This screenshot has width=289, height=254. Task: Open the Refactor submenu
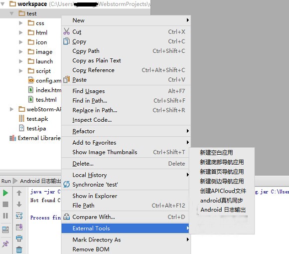(x=126, y=131)
